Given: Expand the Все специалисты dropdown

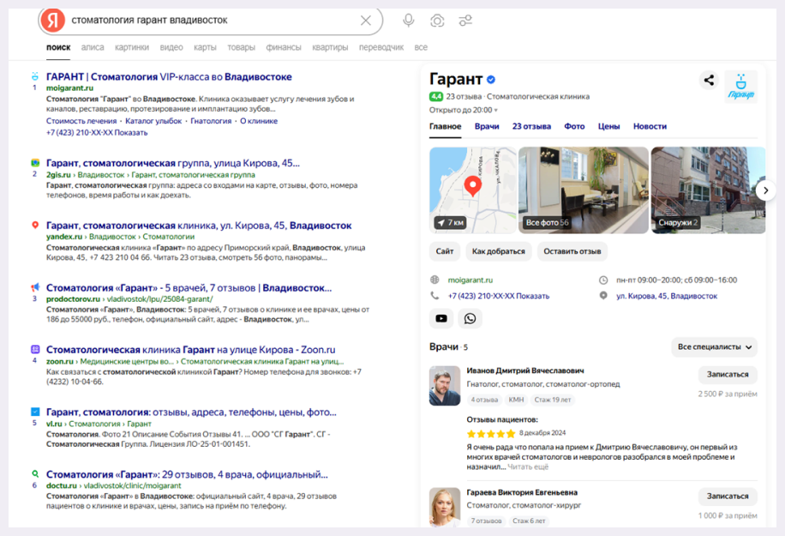Looking at the screenshot, I should pyautogui.click(x=715, y=346).
